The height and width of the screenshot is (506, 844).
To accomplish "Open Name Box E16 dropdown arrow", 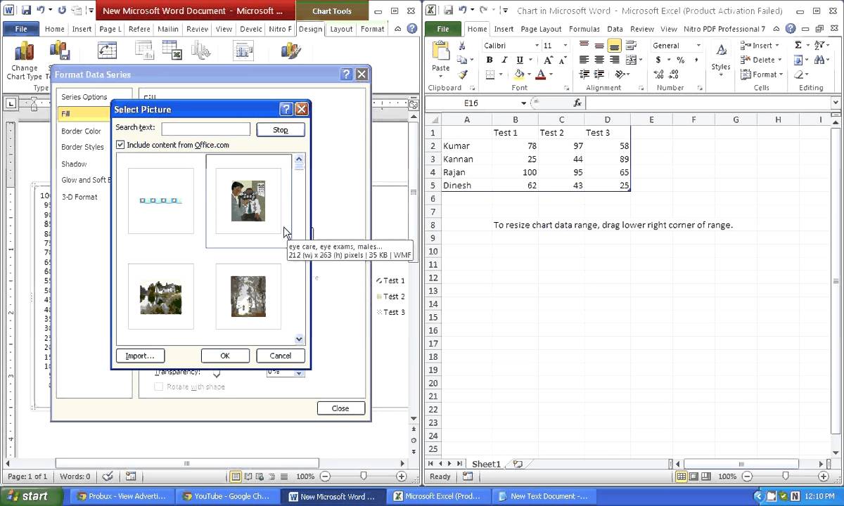I will [523, 103].
